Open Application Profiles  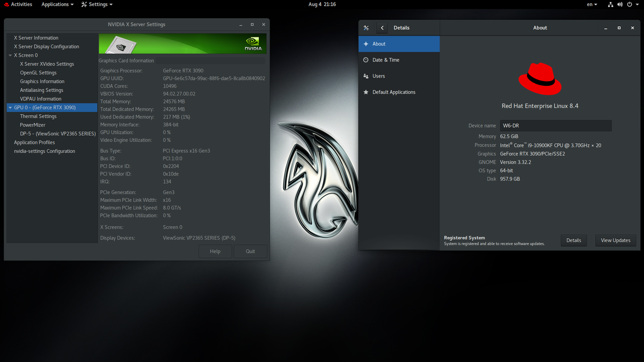click(34, 143)
